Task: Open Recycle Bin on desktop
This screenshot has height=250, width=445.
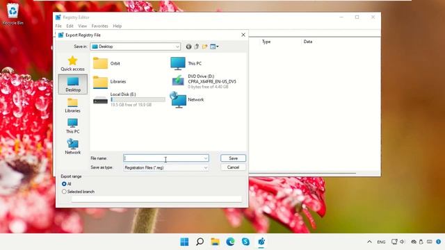Action: tap(13, 14)
